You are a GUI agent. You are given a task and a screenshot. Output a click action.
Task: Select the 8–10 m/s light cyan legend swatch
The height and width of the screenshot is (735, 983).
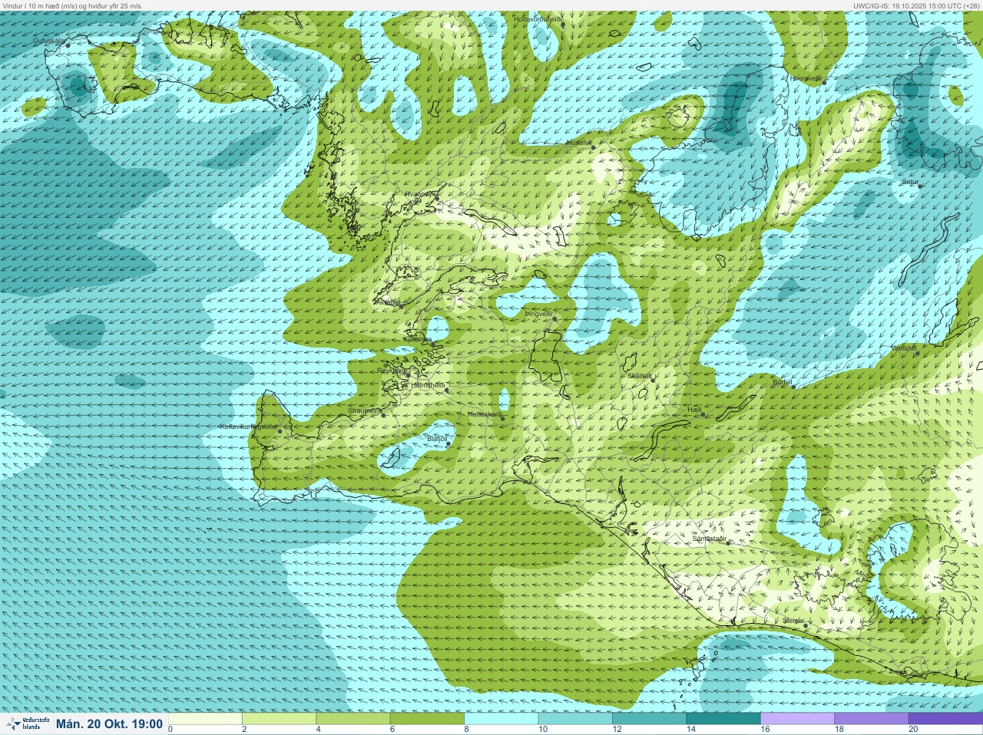point(501,719)
